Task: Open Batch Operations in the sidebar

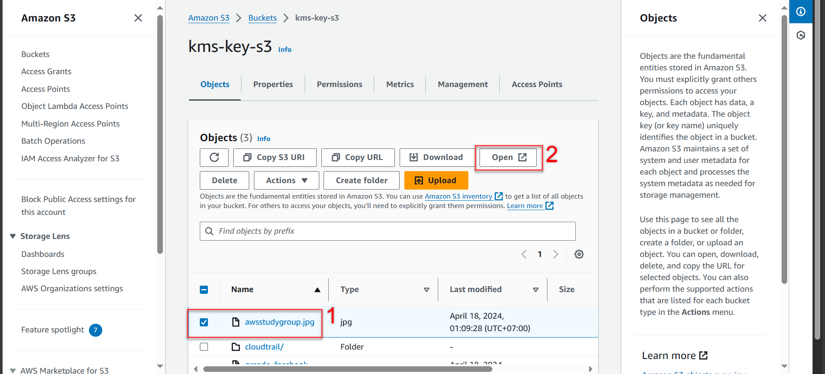Action: click(x=53, y=141)
